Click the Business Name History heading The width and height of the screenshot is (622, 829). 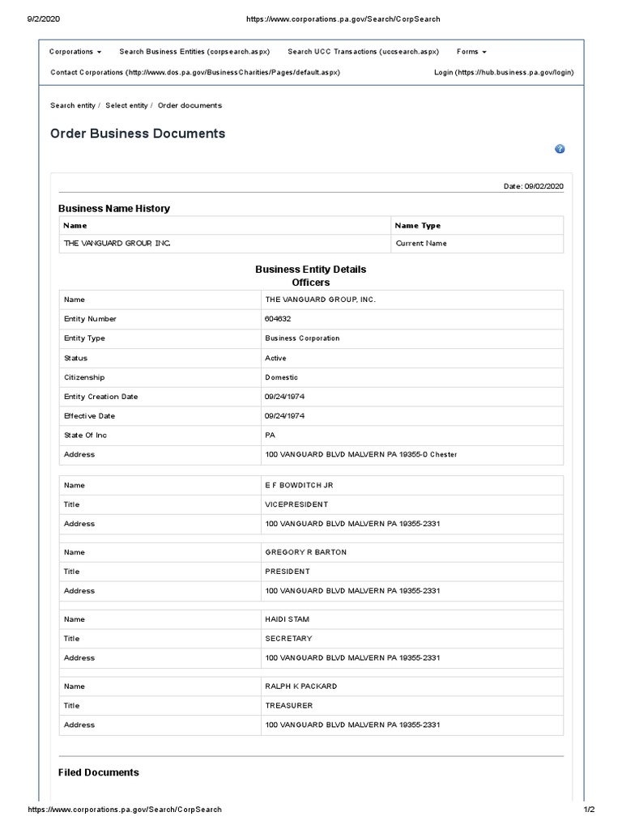tap(113, 209)
